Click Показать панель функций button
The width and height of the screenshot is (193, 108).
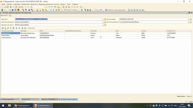coord(115,10)
